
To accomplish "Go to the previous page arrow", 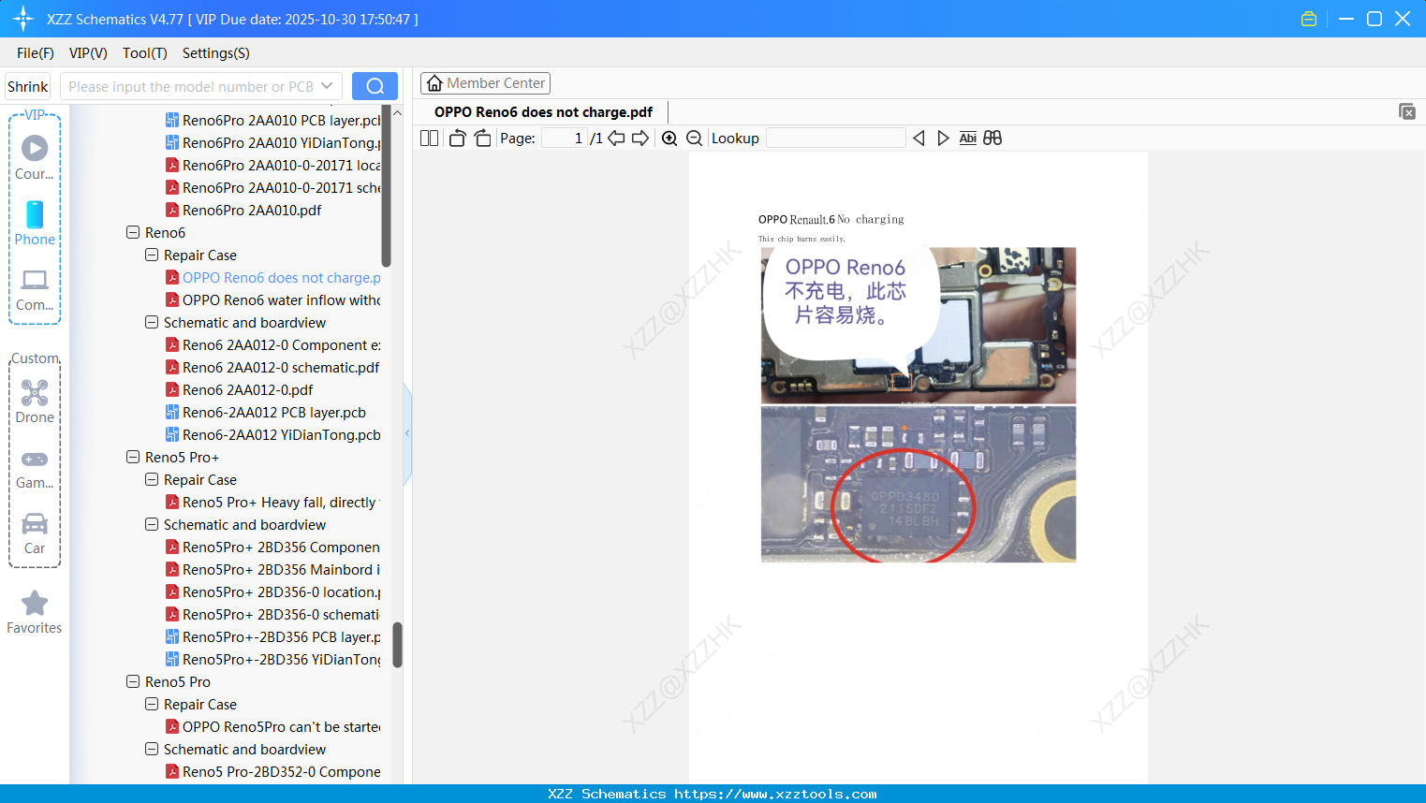I will [616, 139].
